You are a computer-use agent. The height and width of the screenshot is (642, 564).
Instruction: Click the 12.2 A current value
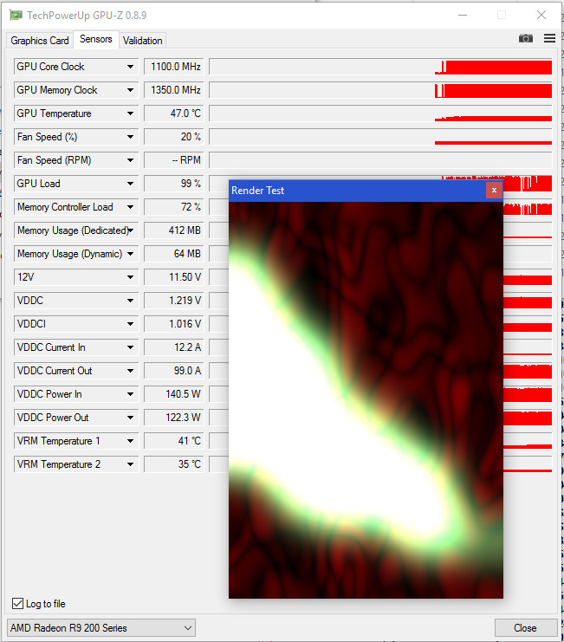[174, 347]
